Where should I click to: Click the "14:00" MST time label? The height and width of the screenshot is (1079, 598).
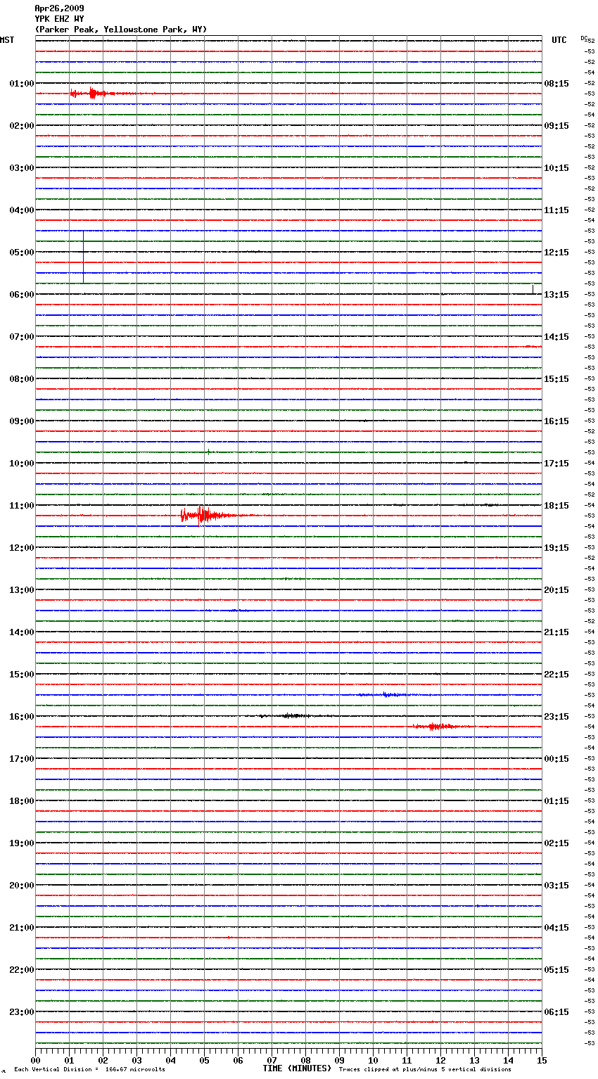click(x=22, y=632)
